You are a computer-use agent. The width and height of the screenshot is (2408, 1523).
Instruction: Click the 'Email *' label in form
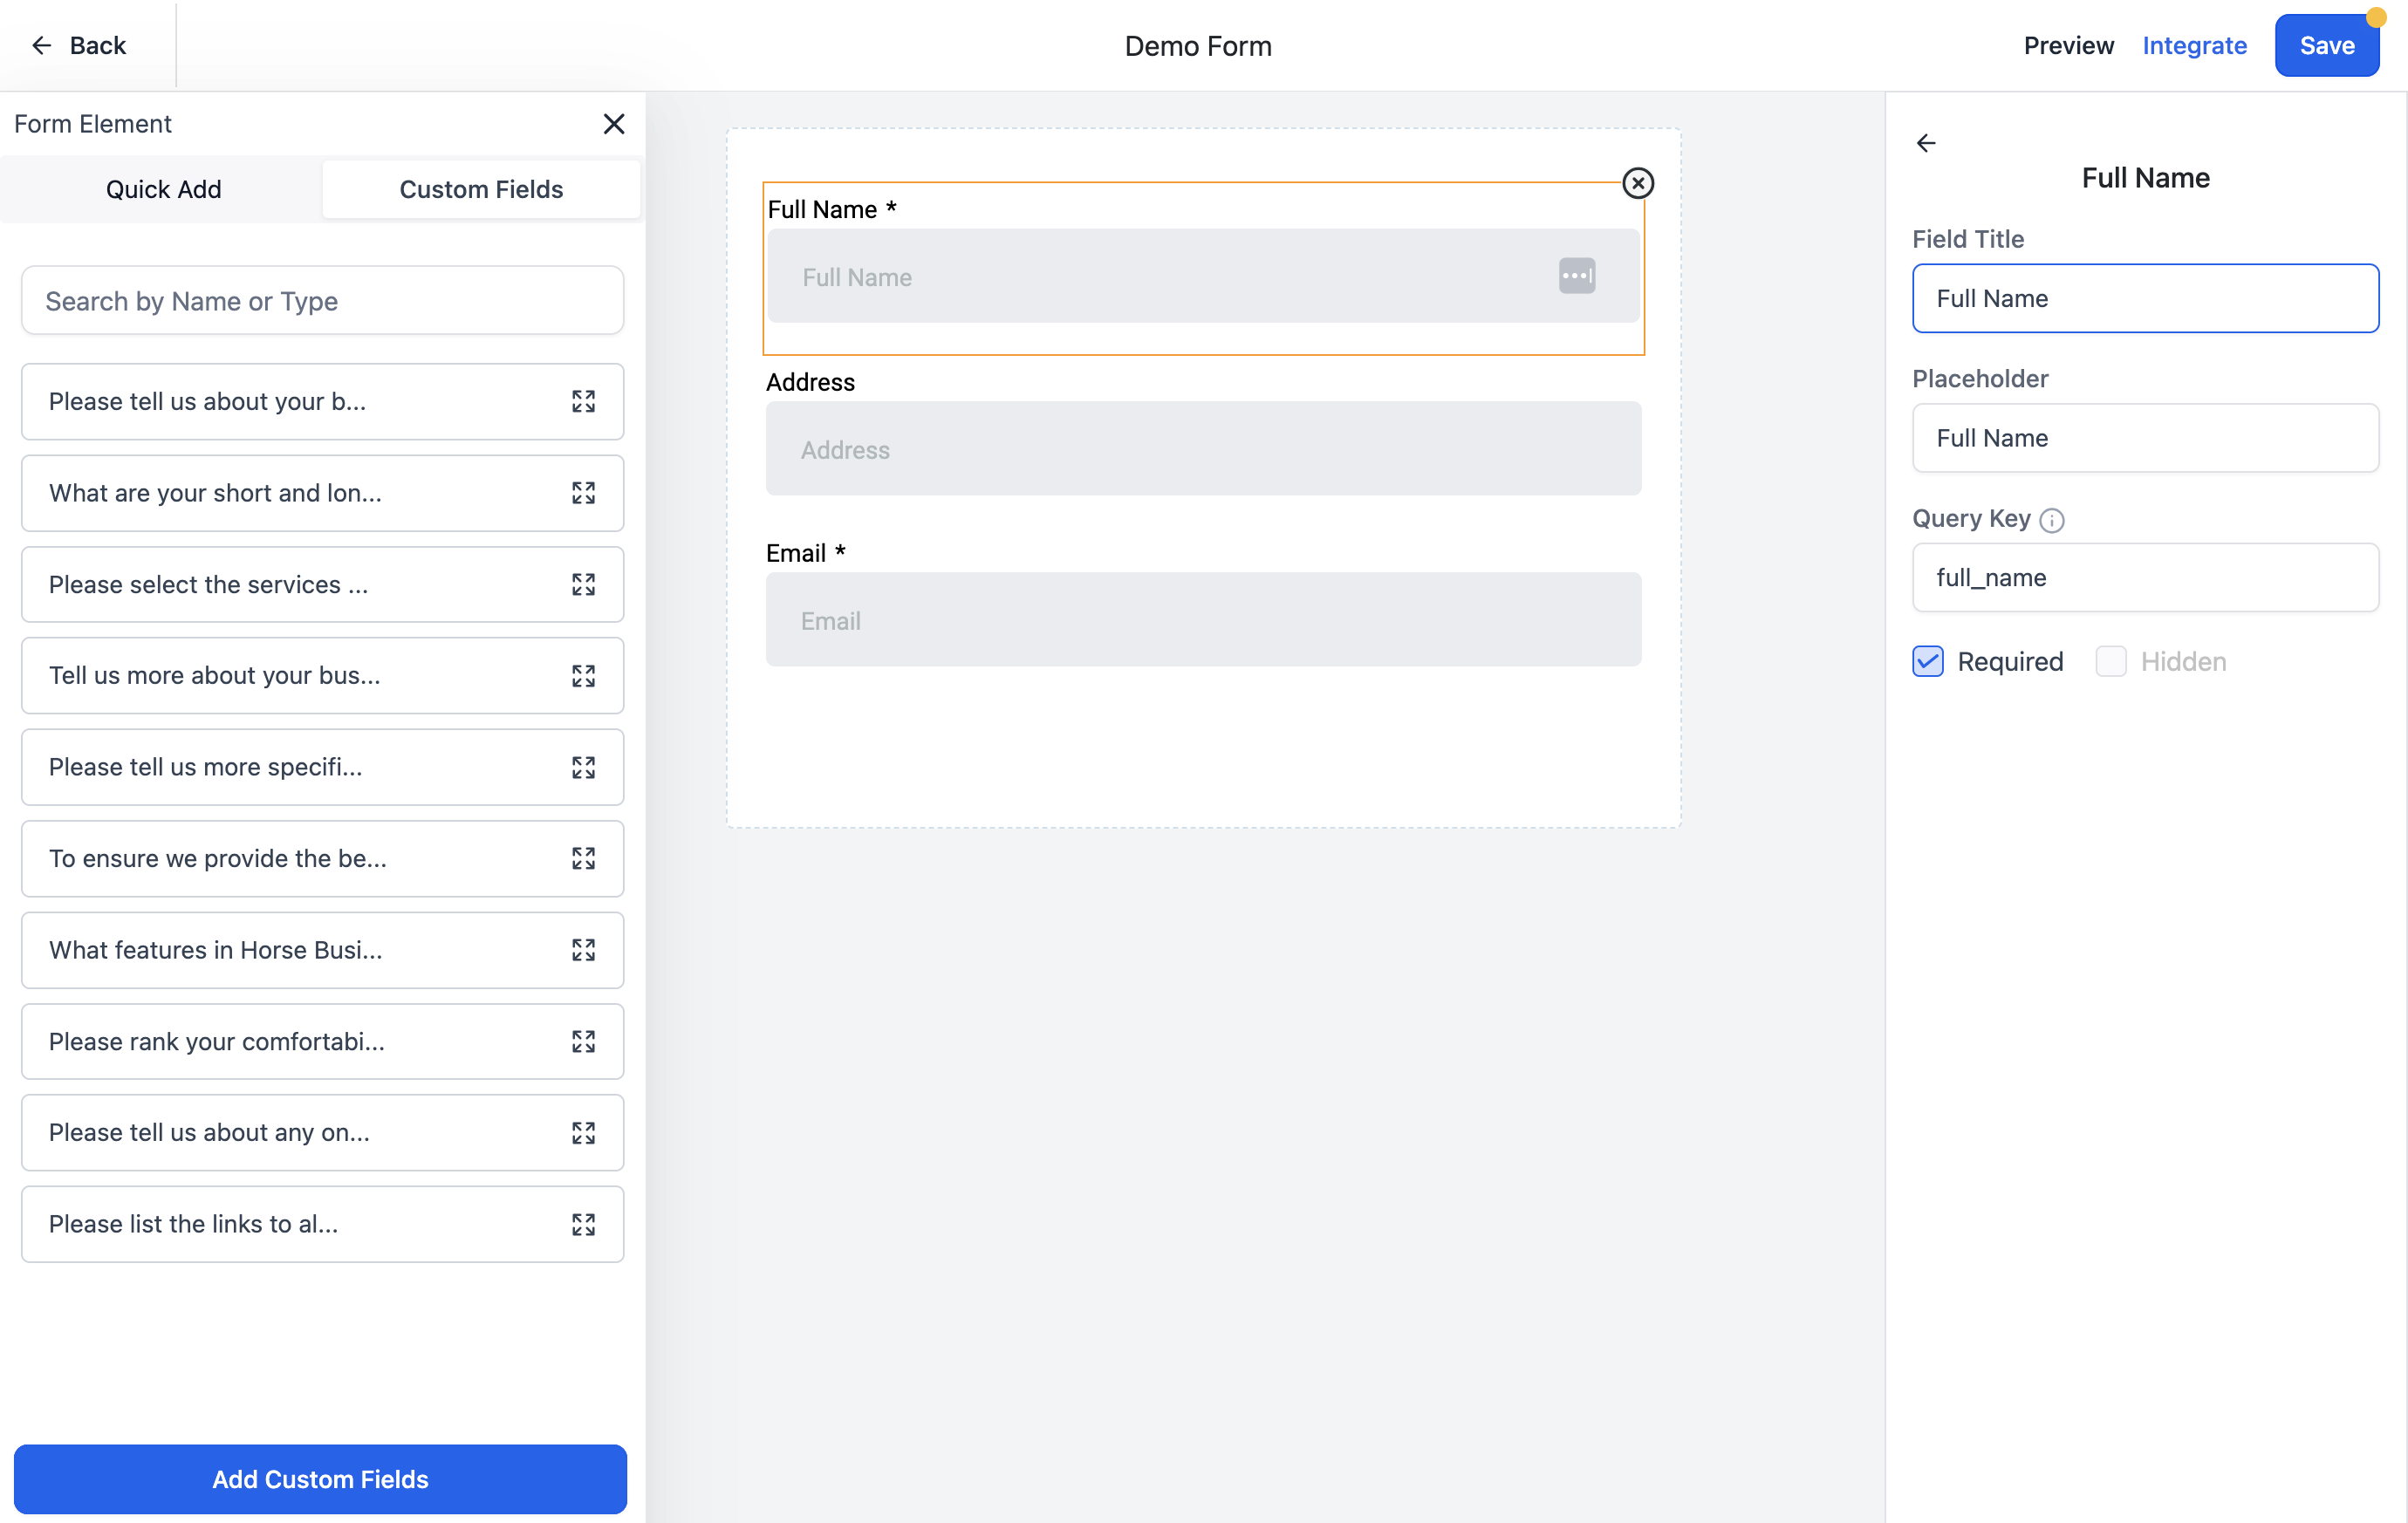(806, 553)
